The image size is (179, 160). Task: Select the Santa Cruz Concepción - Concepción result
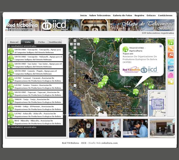(35, 51)
